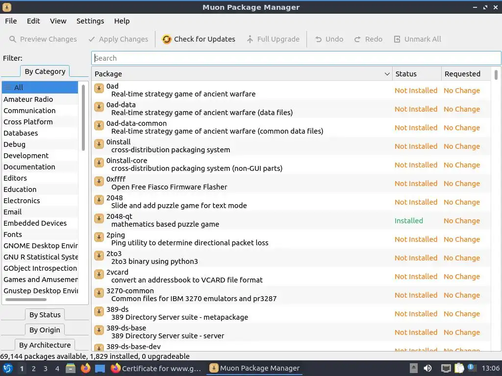
Task: Click the package icon beside 2048
Action: tap(99, 200)
